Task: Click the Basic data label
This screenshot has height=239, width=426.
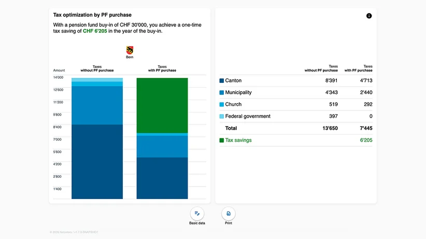Action: tap(197, 223)
